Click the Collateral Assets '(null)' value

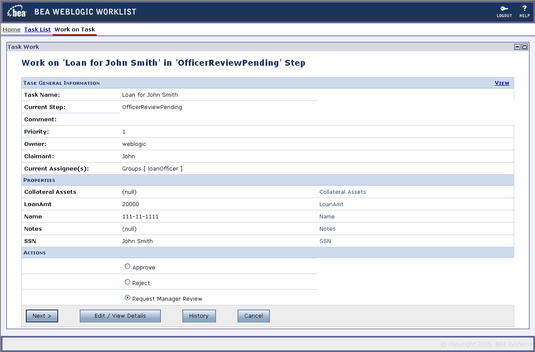tap(129, 192)
